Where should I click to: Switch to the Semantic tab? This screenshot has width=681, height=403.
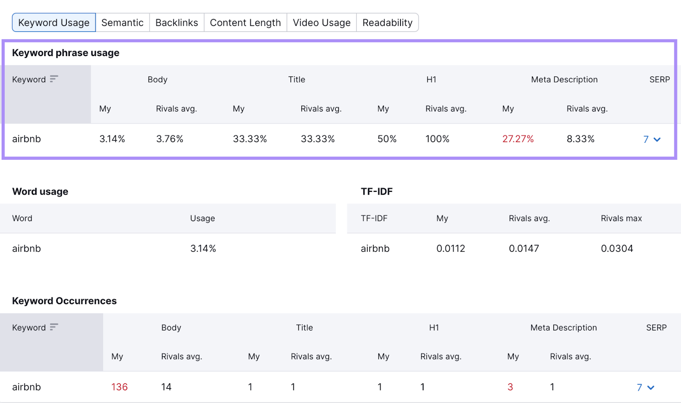click(123, 22)
